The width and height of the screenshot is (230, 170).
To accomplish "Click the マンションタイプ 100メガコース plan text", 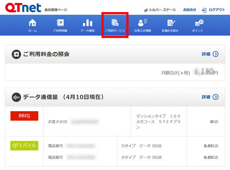I will tap(158, 121).
